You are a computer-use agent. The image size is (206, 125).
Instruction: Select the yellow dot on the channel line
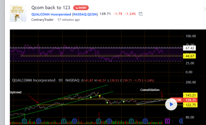click(x=100, y=96)
